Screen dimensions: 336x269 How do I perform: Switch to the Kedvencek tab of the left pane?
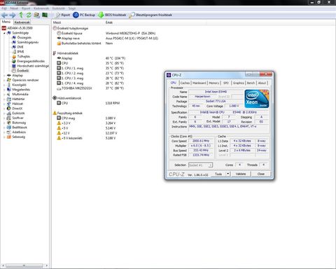(x=22, y=22)
